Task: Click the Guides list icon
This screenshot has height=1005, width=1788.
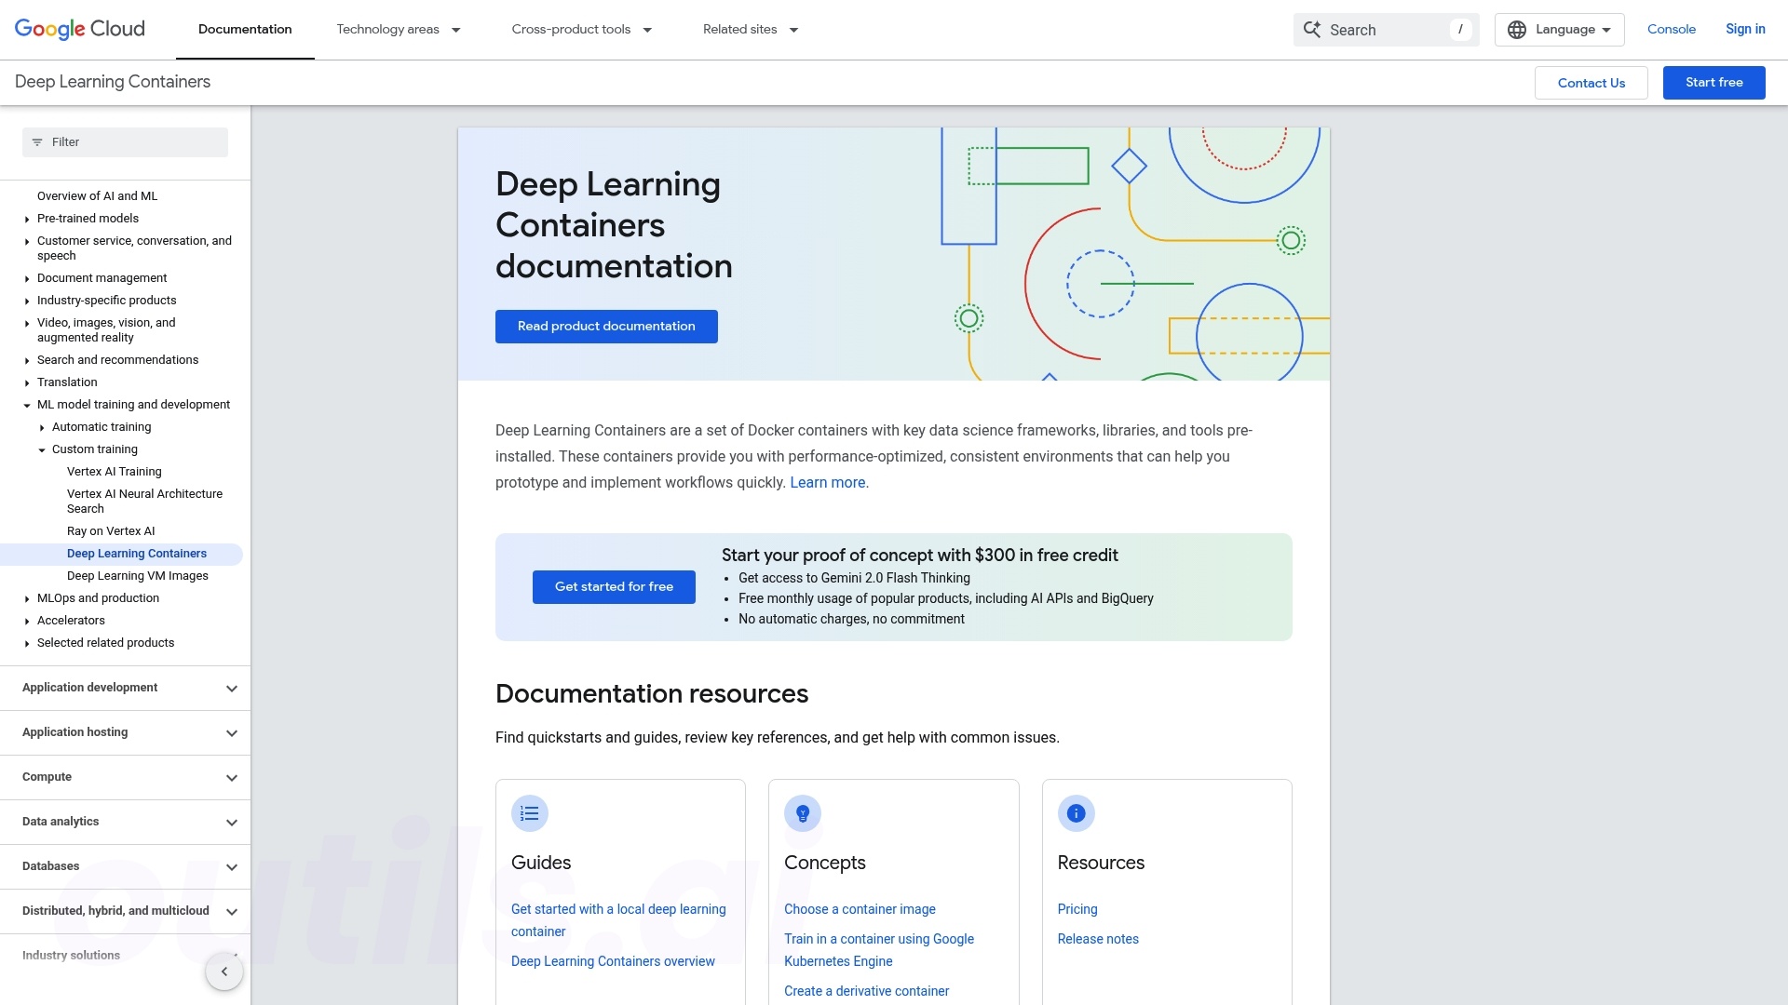Action: point(530,814)
